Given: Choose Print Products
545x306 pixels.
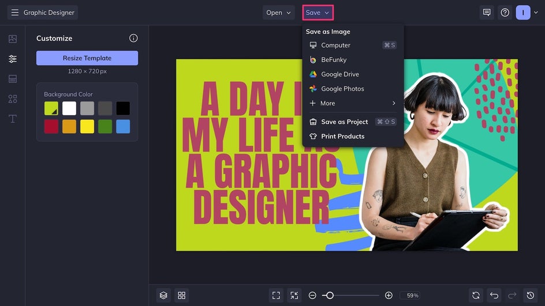Looking at the screenshot, I should pyautogui.click(x=353, y=137).
